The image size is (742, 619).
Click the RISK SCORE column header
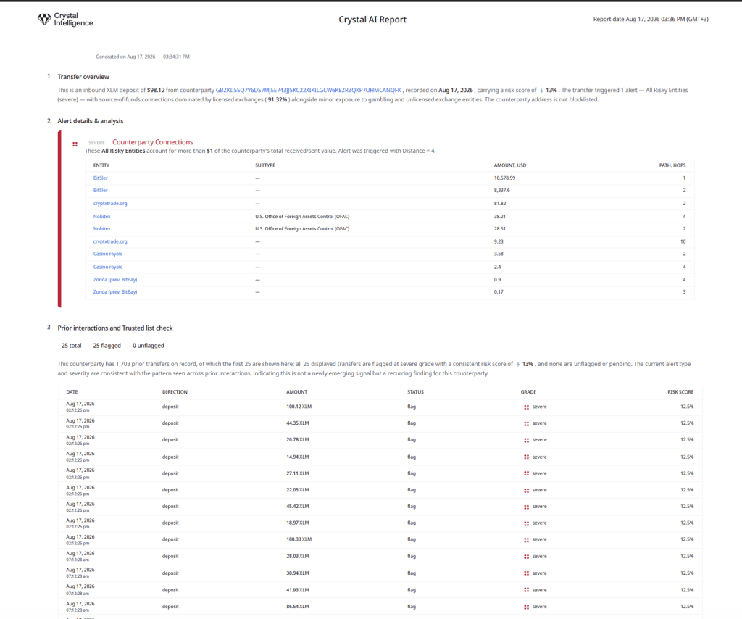680,392
